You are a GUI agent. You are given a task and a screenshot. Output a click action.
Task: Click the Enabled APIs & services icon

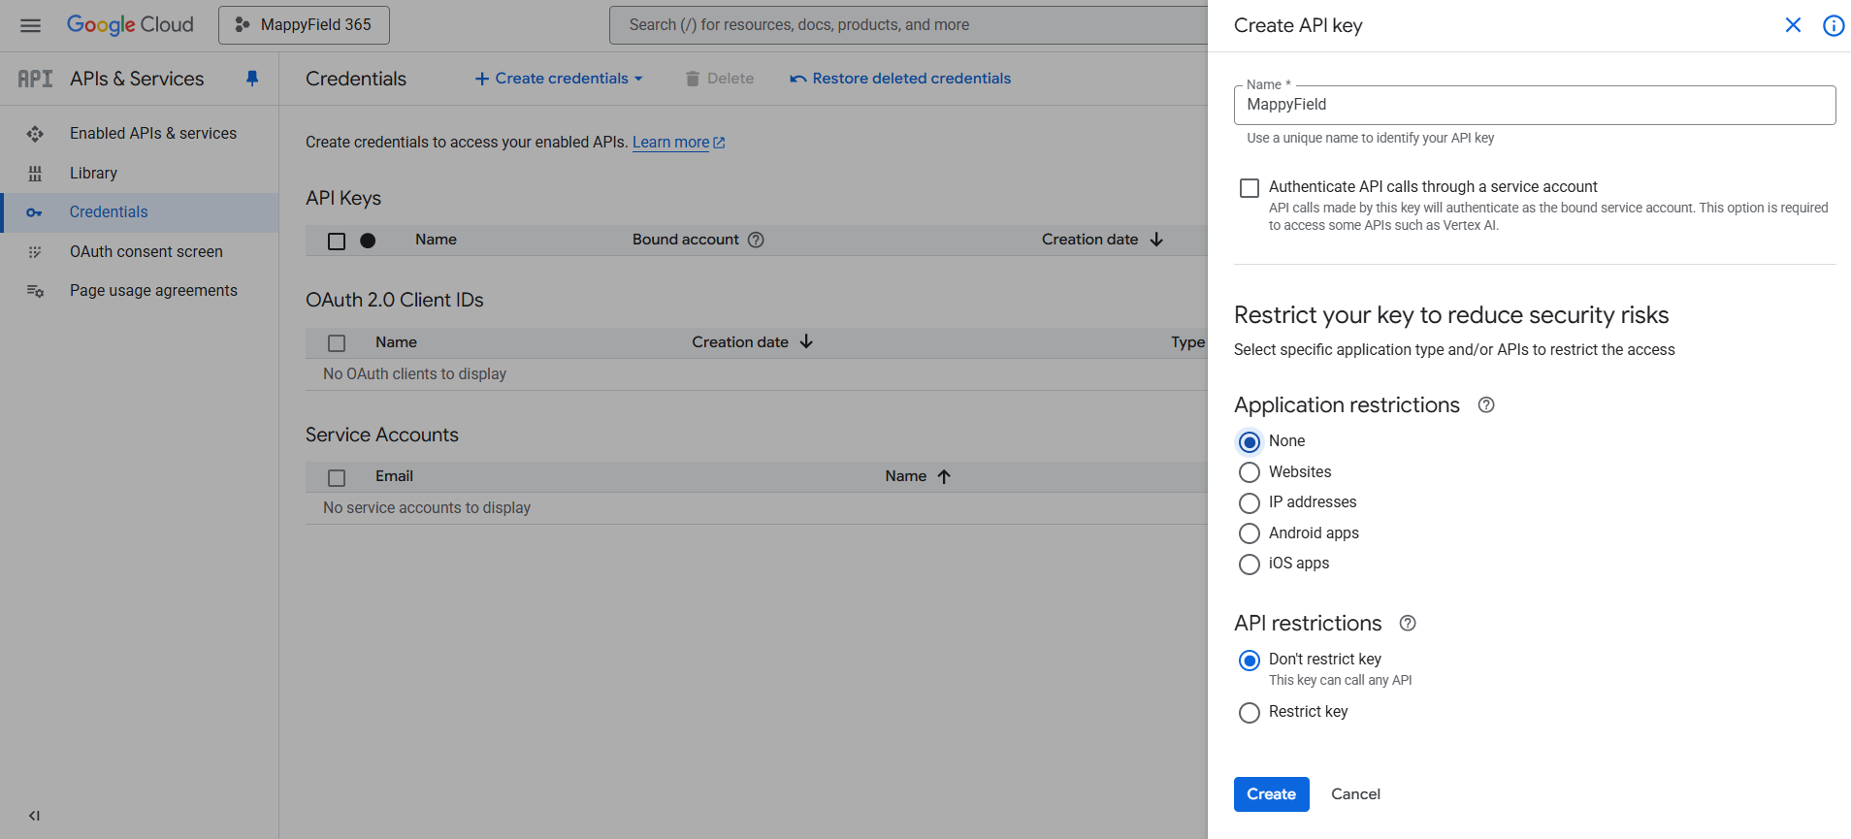point(35,134)
